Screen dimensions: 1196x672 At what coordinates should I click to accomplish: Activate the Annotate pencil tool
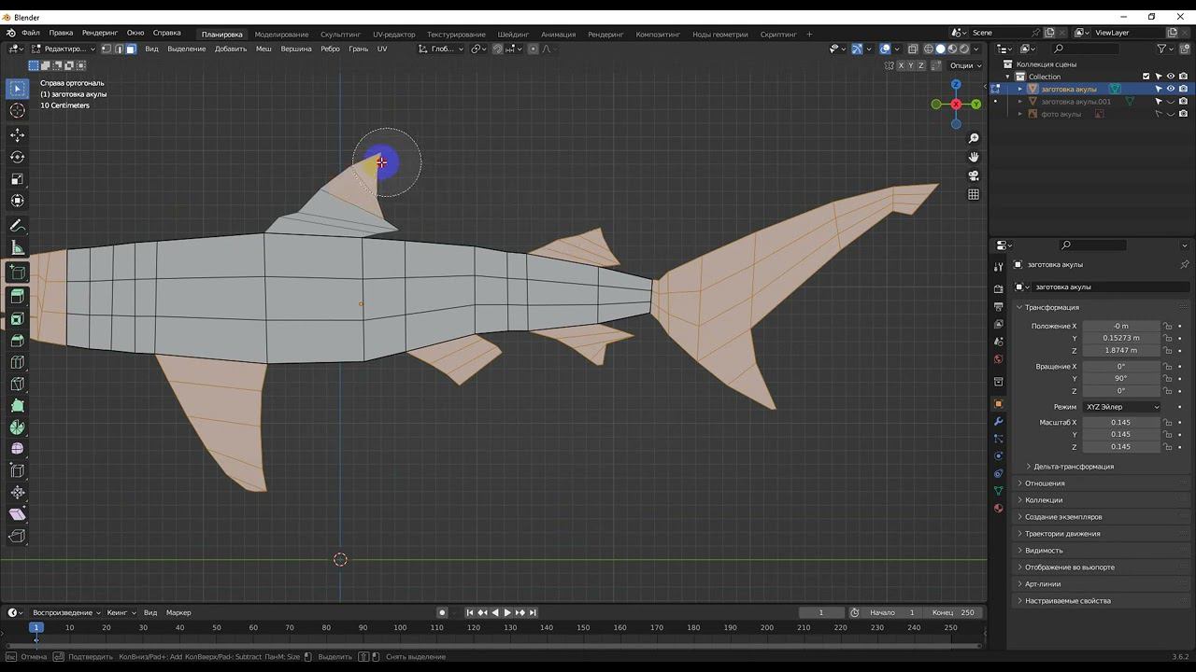tap(17, 226)
